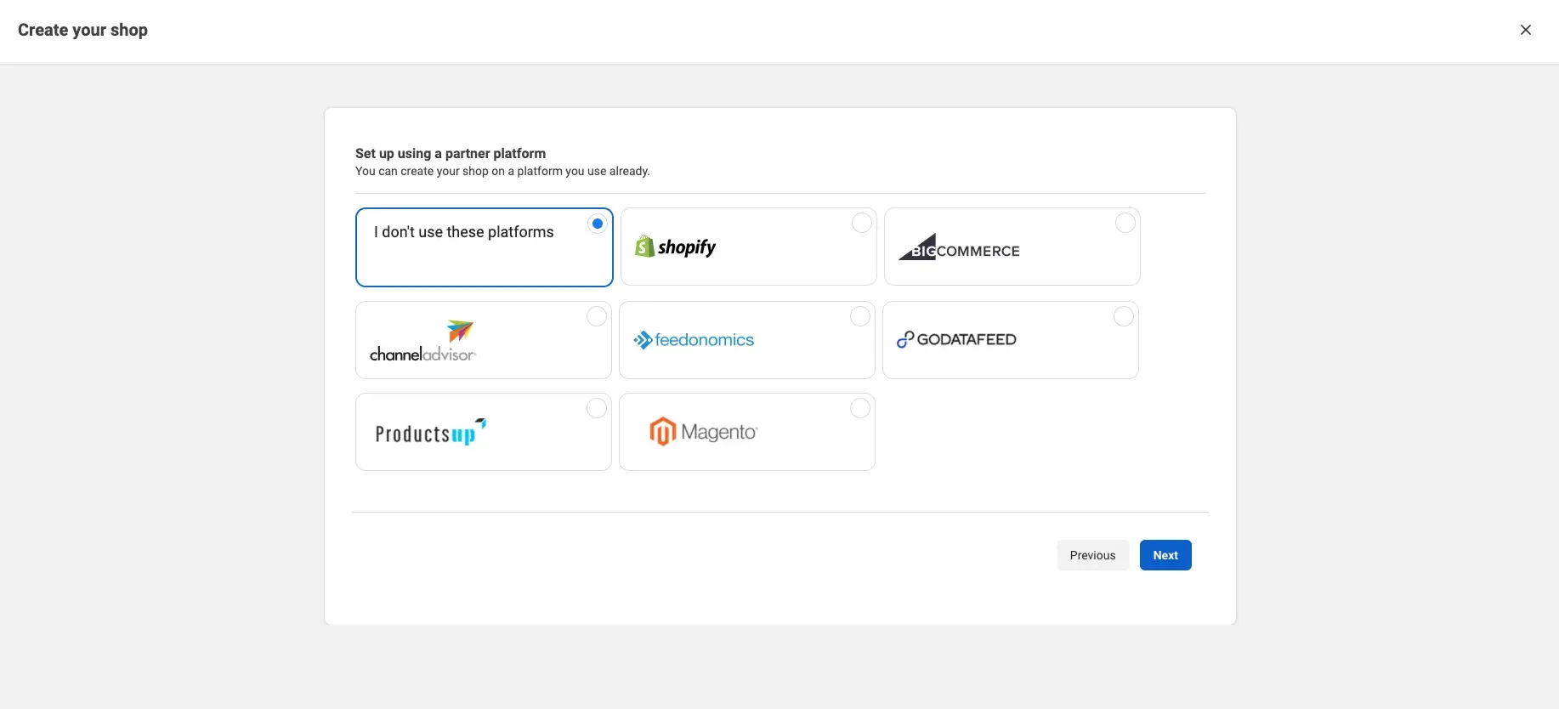Select the BigCommerce radio button
This screenshot has width=1559, height=709.
click(1125, 223)
